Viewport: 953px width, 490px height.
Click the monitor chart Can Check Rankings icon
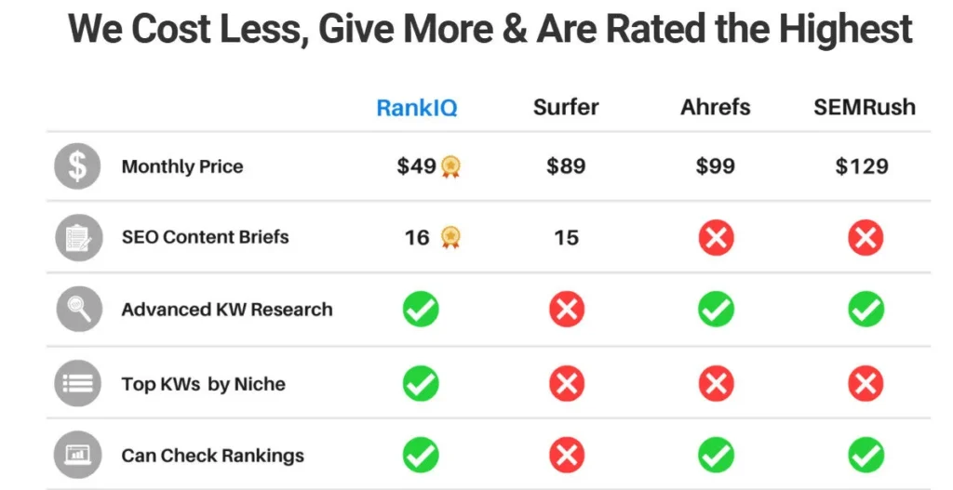(x=78, y=456)
